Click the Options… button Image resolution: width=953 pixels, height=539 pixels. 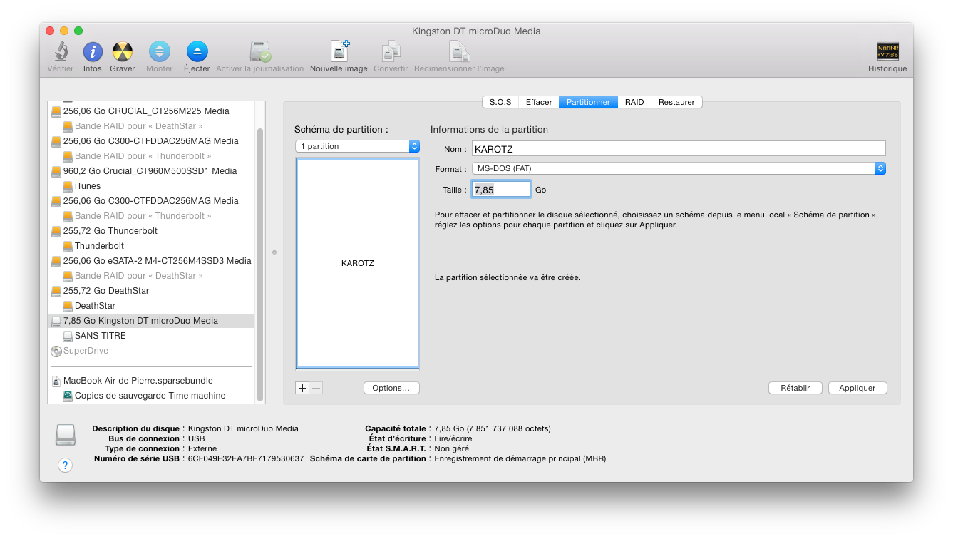pos(391,388)
